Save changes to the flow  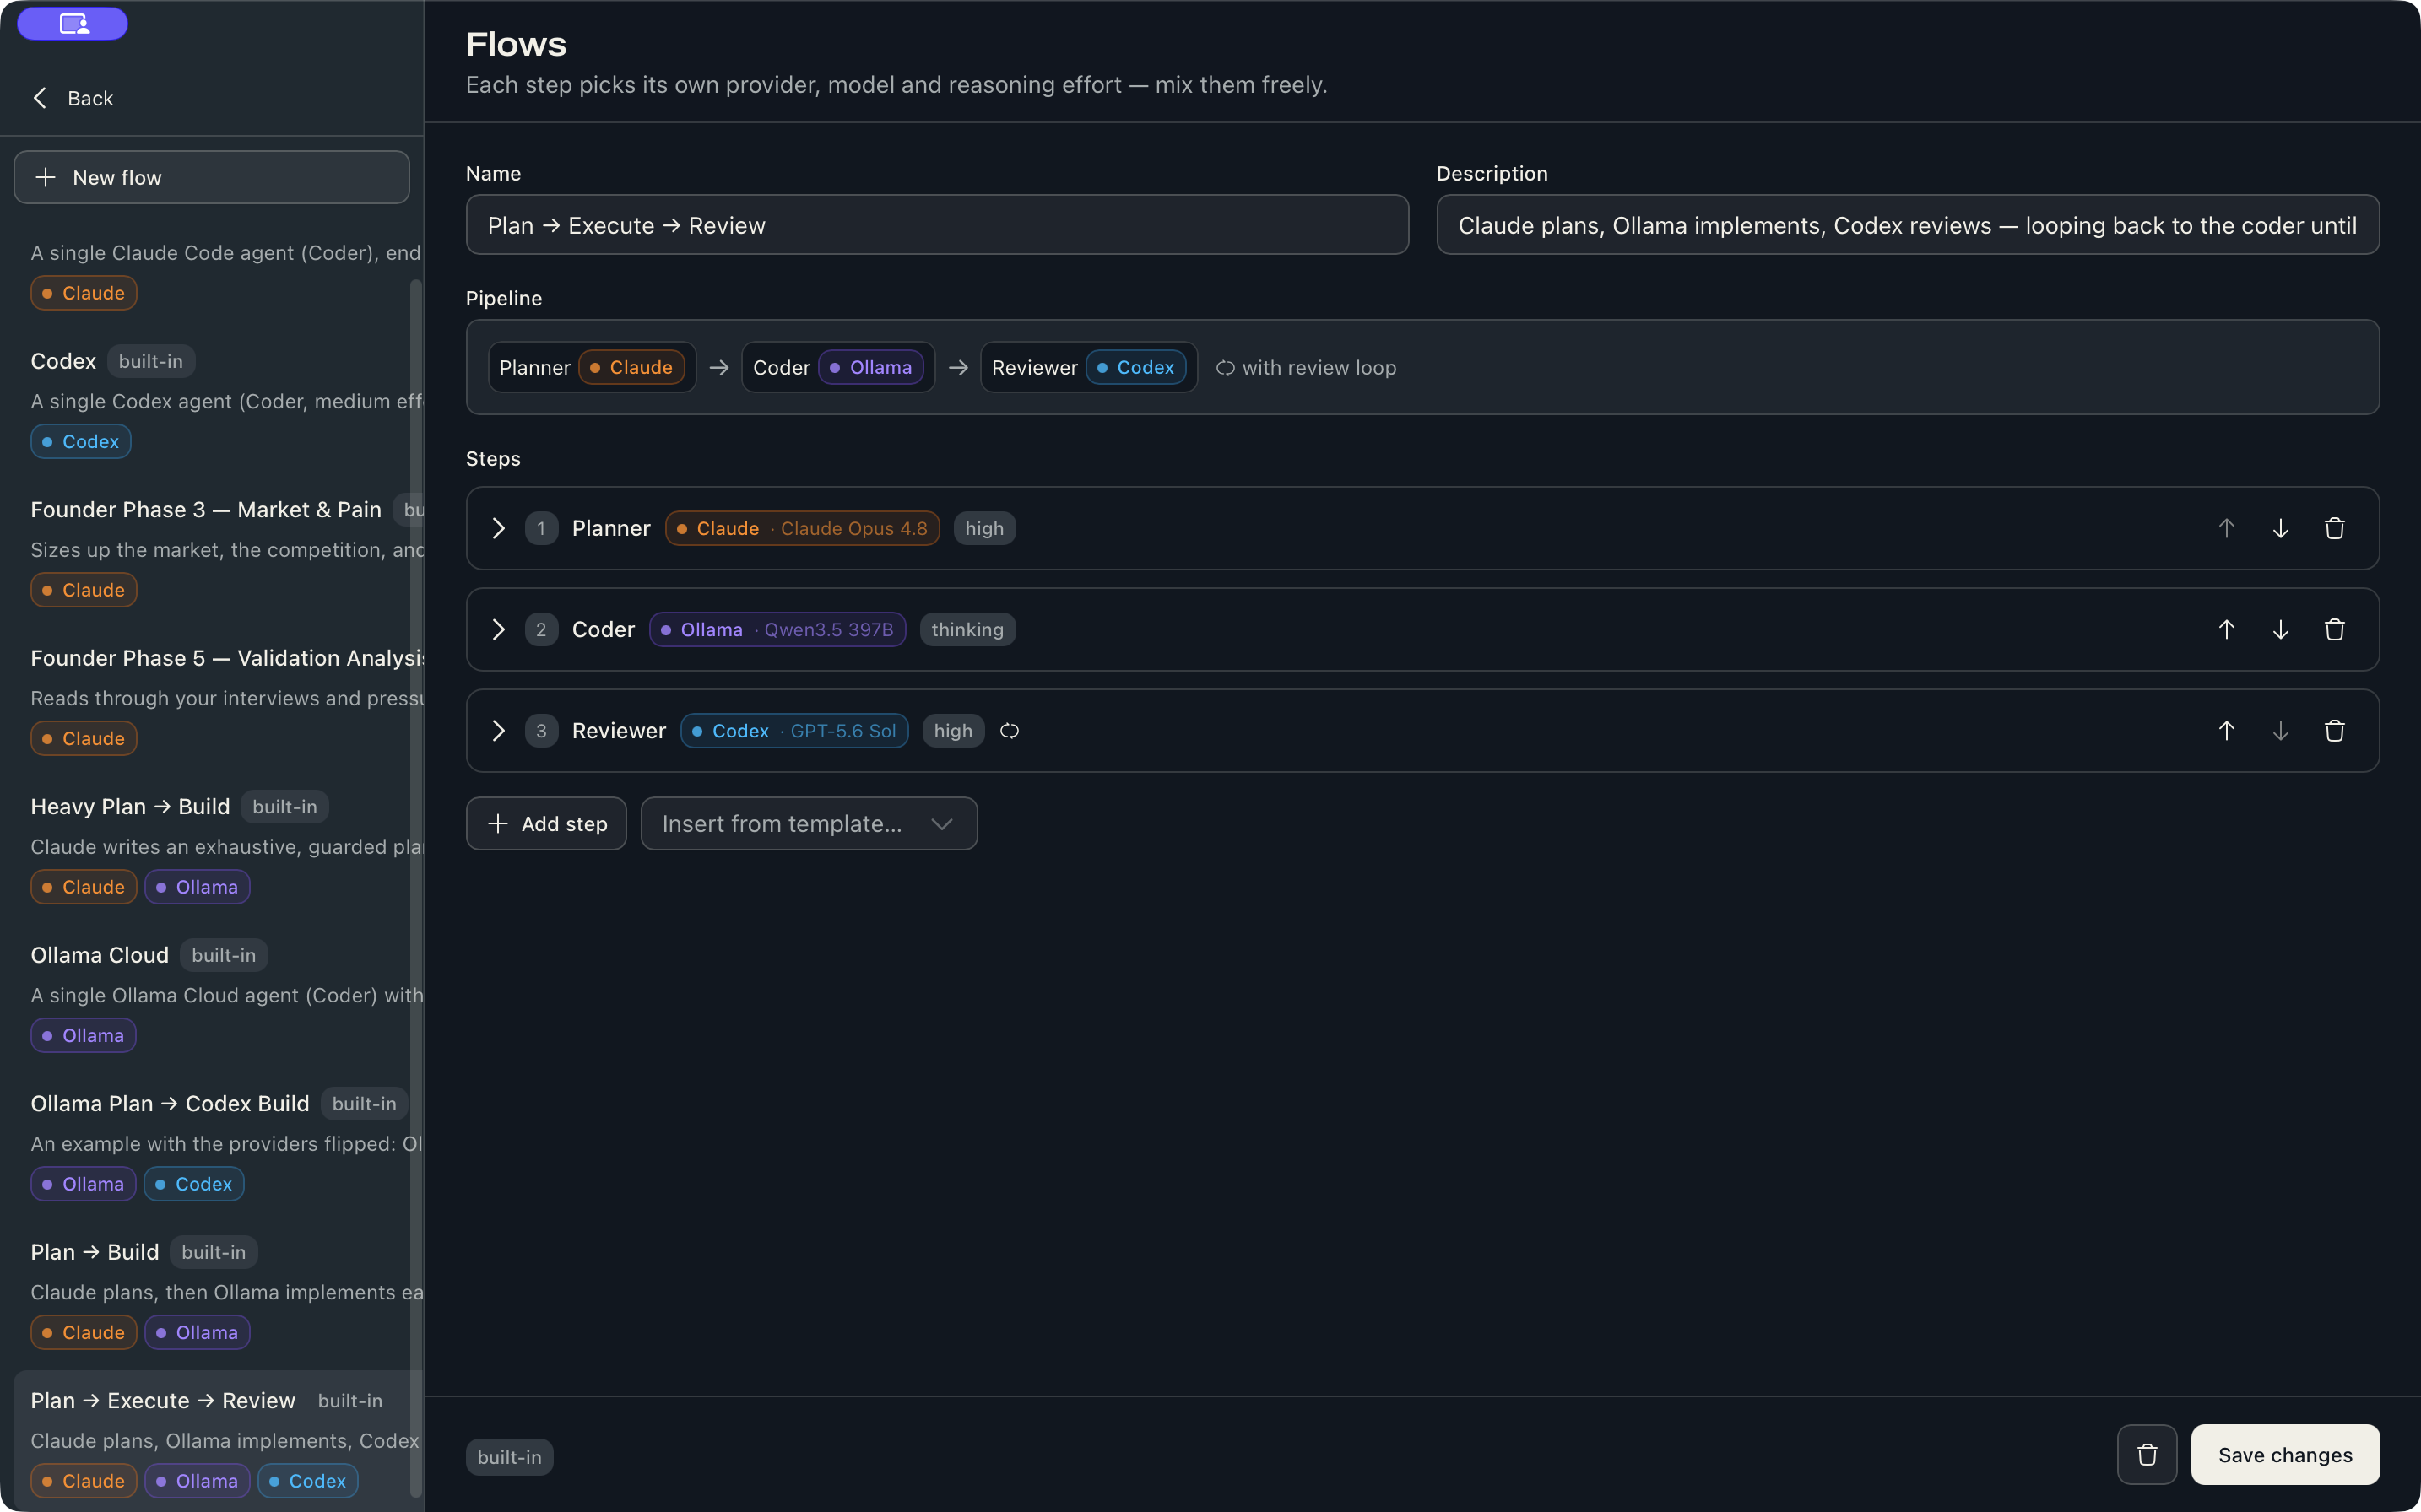[2285, 1454]
